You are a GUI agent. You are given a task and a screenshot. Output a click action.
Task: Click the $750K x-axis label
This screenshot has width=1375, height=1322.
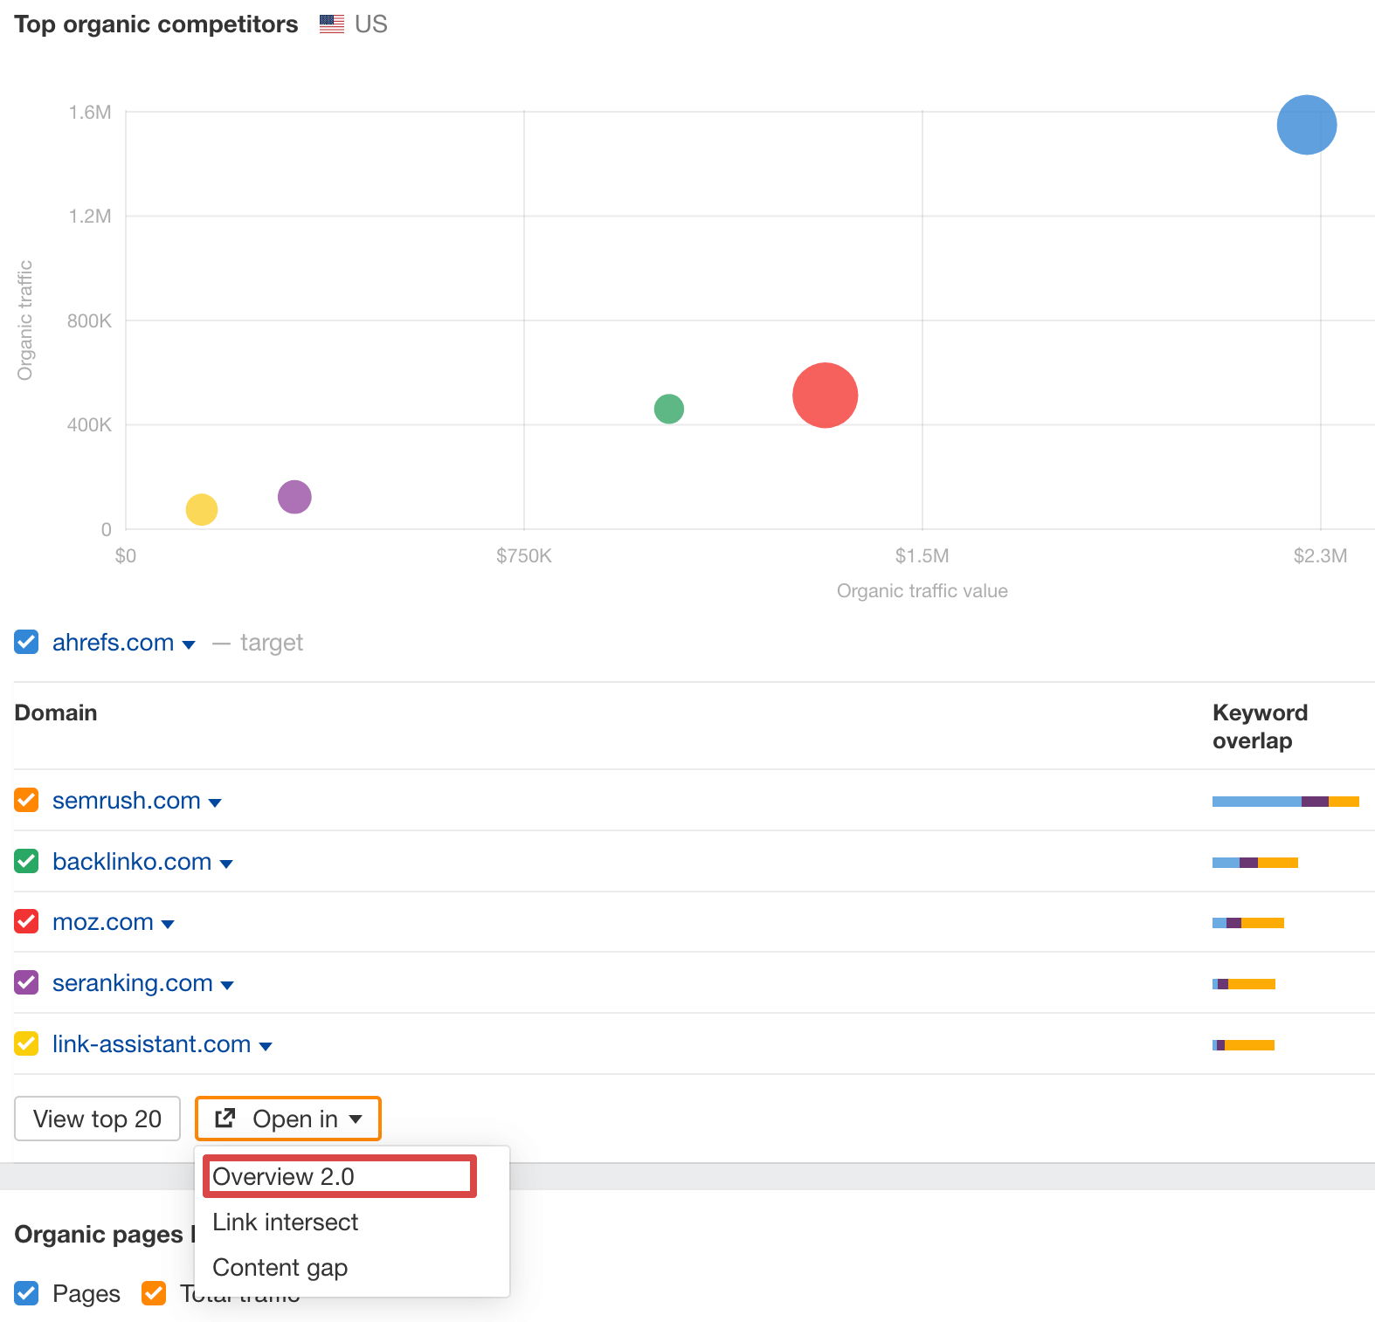click(x=523, y=556)
